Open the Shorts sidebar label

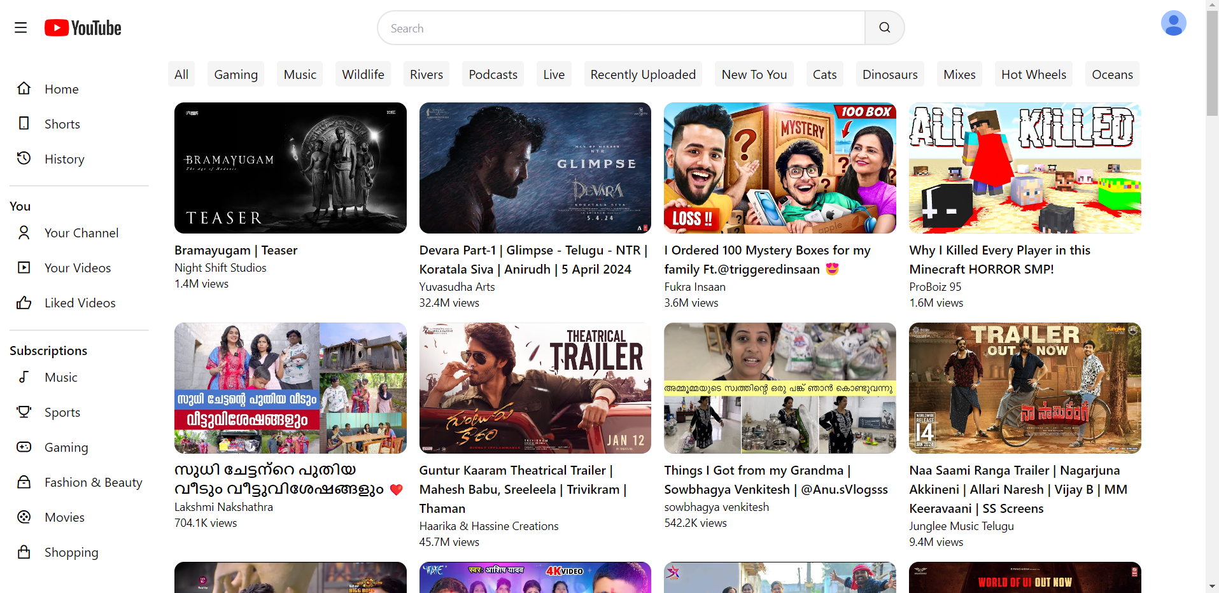pyautogui.click(x=62, y=124)
